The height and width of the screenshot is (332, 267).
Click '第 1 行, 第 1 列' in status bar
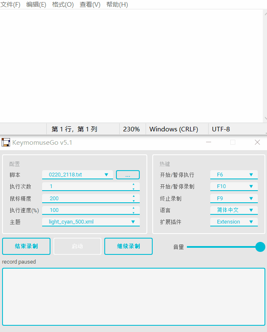[74, 129]
